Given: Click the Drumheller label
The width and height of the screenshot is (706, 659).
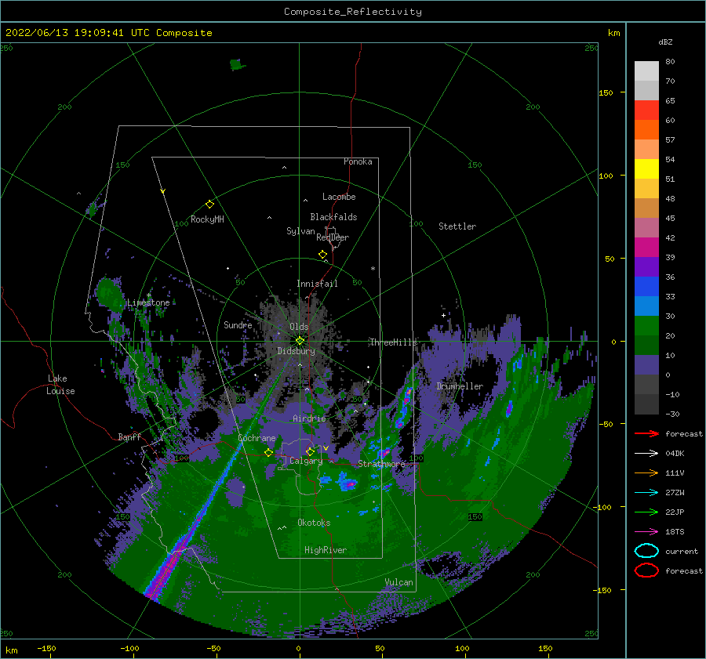Looking at the screenshot, I should [x=459, y=386].
